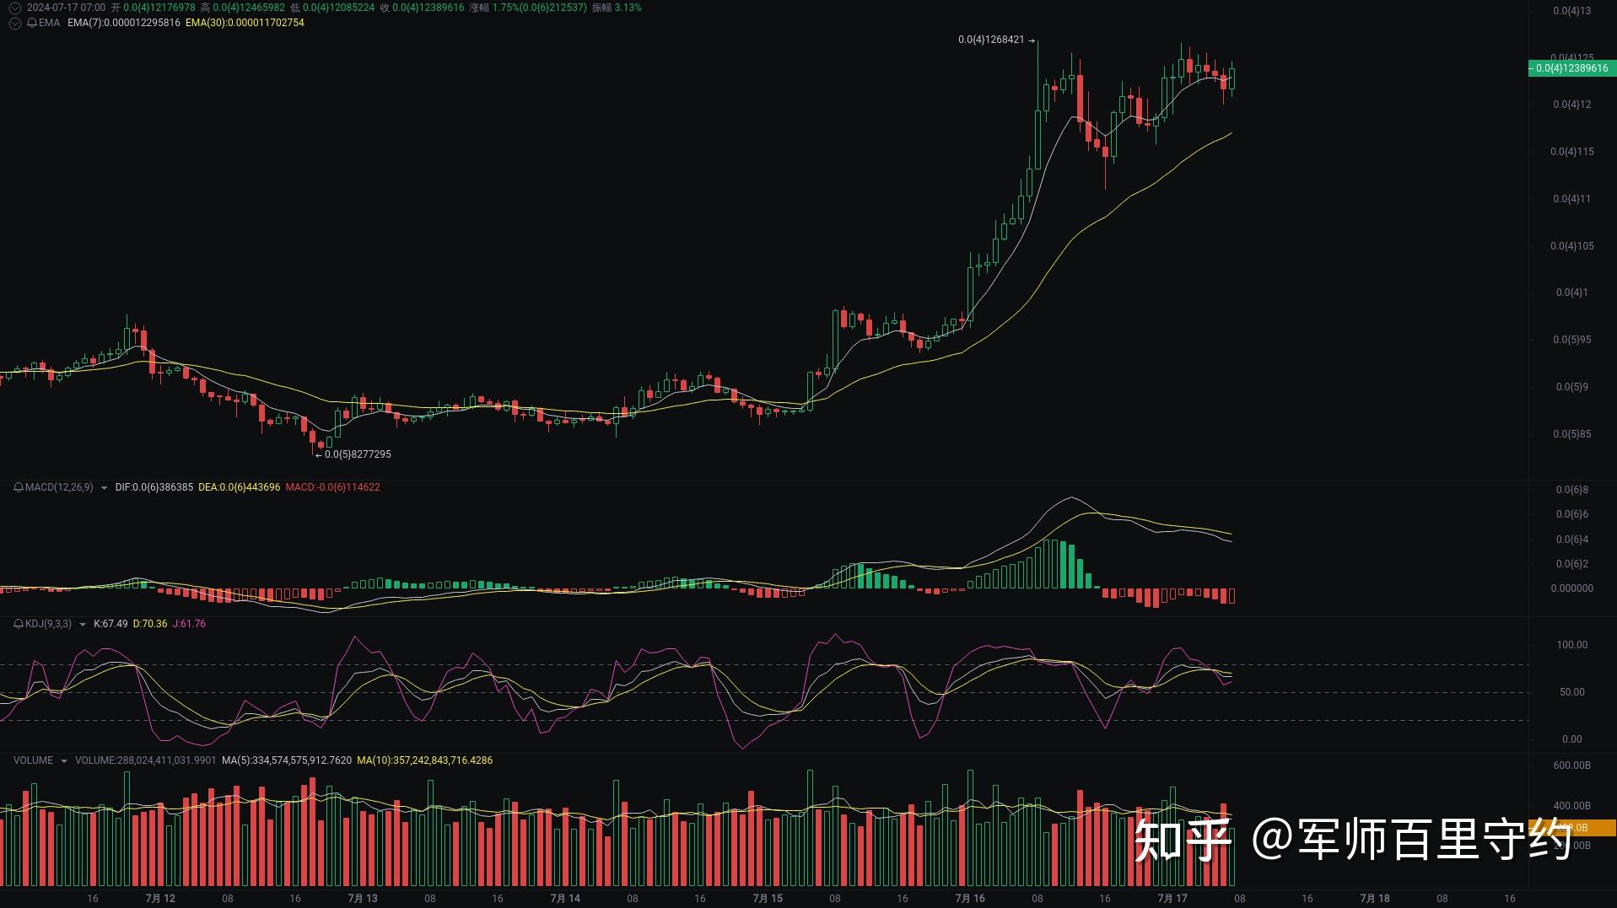
Task: Open the MACD(12,26,9) dropdown arrow
Action: (104, 488)
